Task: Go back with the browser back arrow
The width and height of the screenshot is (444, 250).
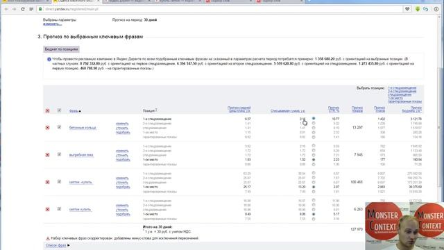Action: click(6, 9)
